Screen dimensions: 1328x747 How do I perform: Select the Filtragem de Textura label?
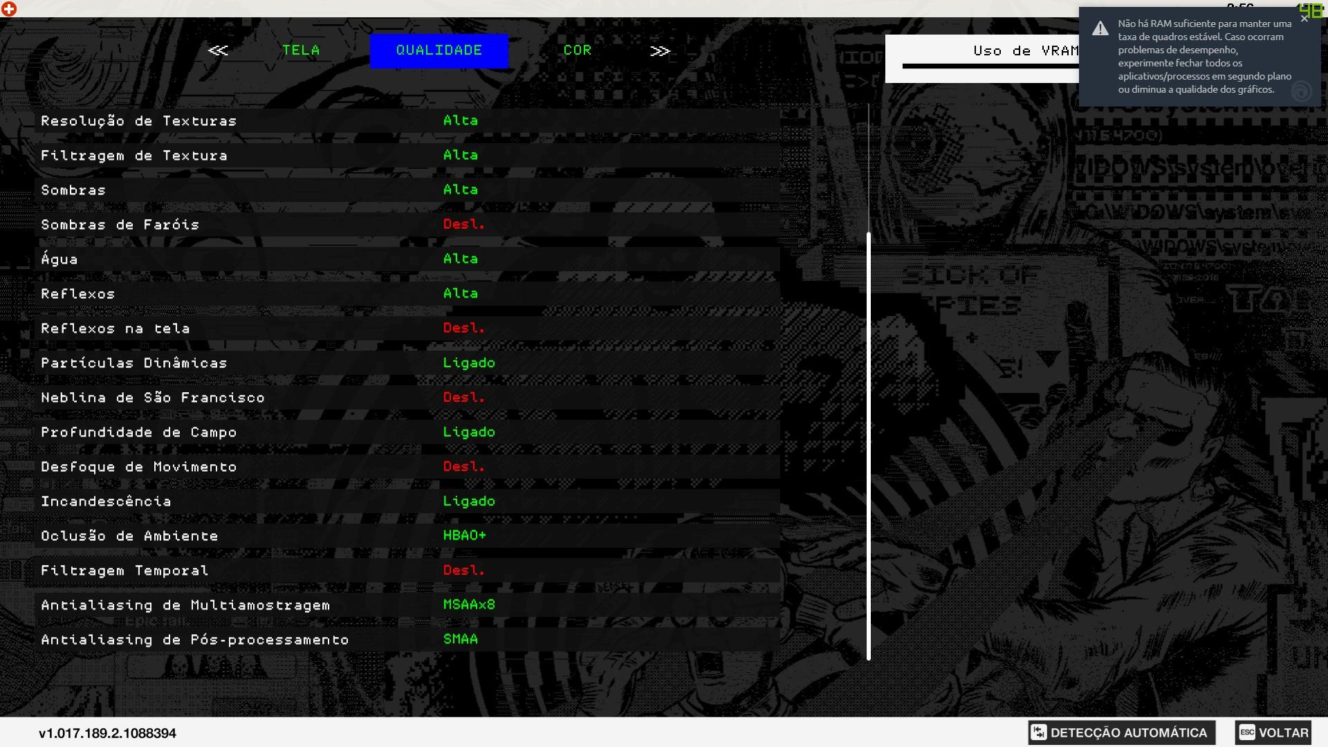[134, 156]
